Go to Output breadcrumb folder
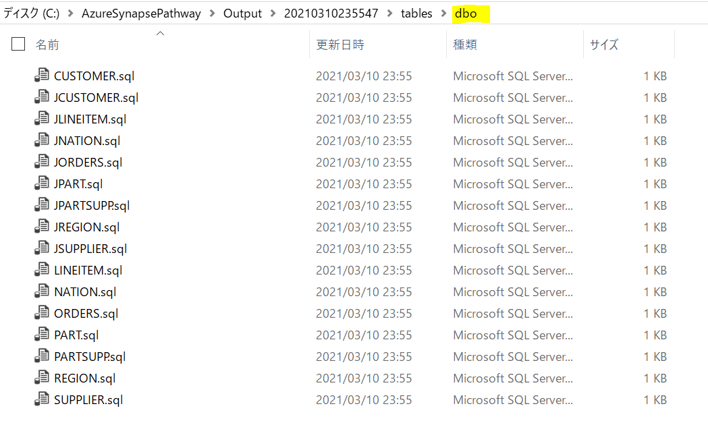This screenshot has height=423, width=708. [x=242, y=13]
